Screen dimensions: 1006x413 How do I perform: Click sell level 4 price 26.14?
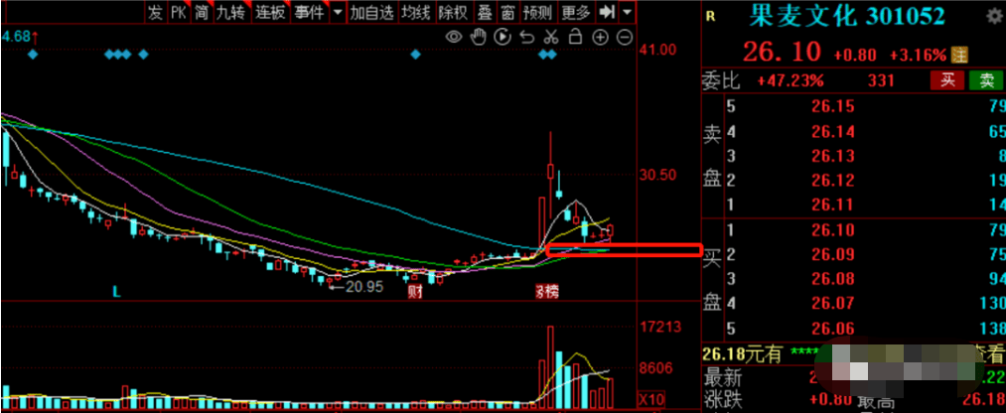click(832, 132)
